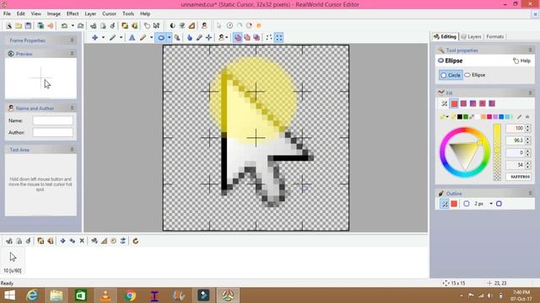Switch to the Formats tab
Image resolution: width=540 pixels, height=303 pixels.
click(x=495, y=36)
